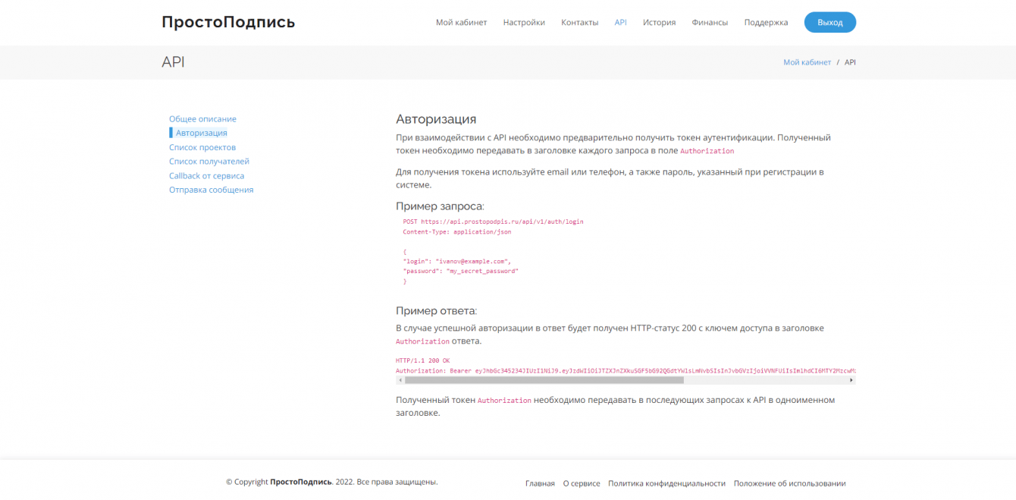Navigate to Поддержка
This screenshot has width=1016, height=500.
766,23
